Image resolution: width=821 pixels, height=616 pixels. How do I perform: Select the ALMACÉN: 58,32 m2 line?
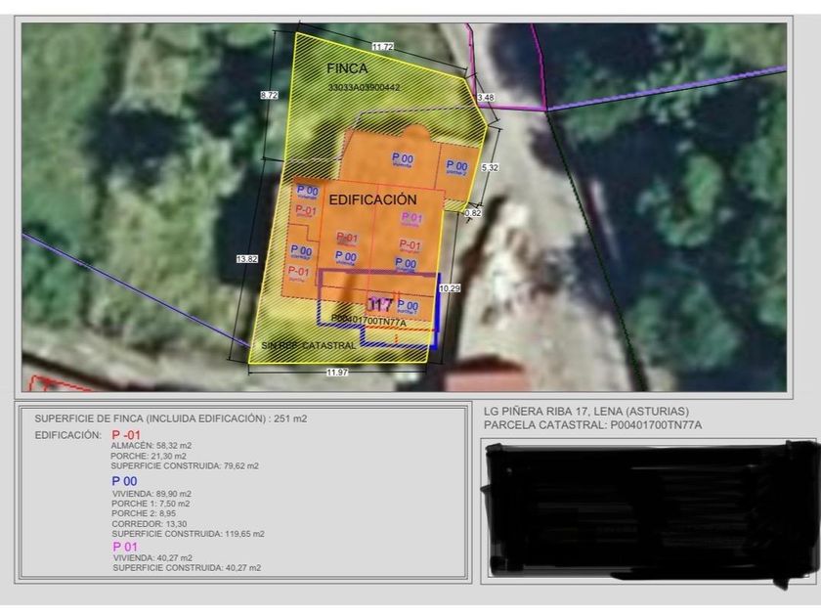coord(151,446)
